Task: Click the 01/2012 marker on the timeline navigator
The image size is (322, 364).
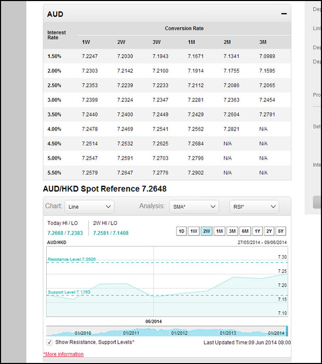Action: point(179,333)
